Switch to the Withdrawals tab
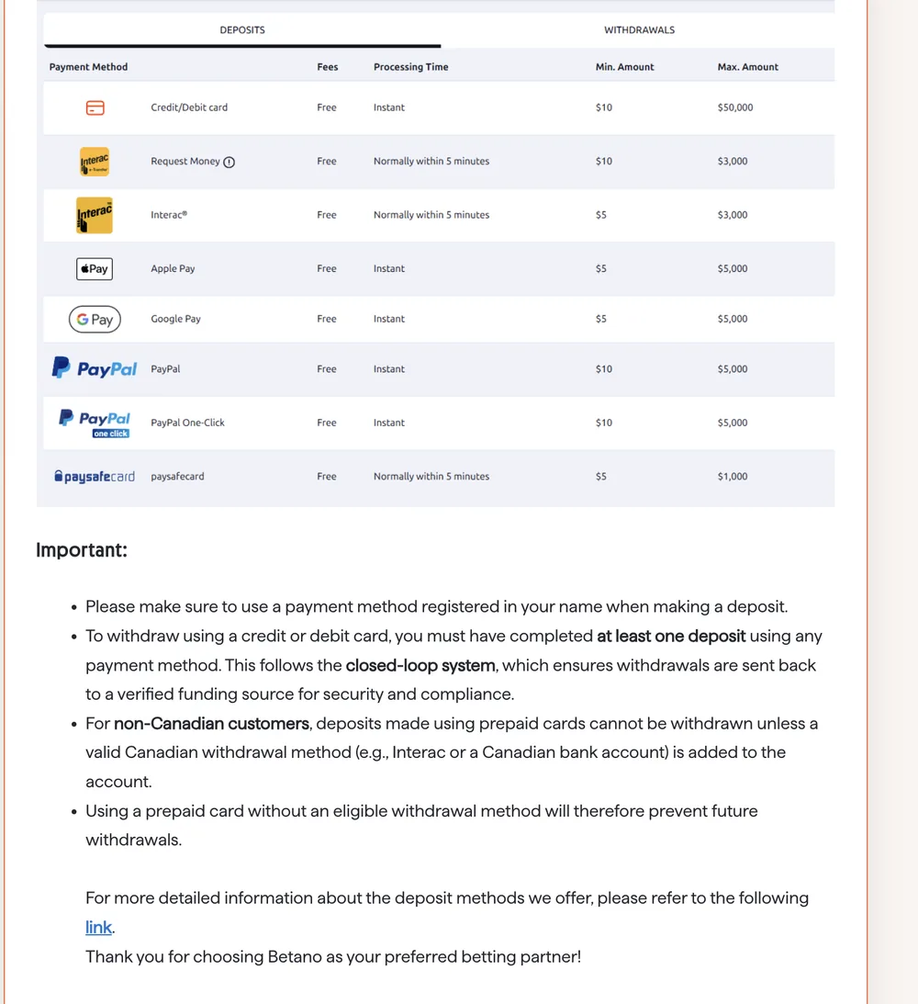Viewport: 918px width, 1004px height. (x=639, y=30)
